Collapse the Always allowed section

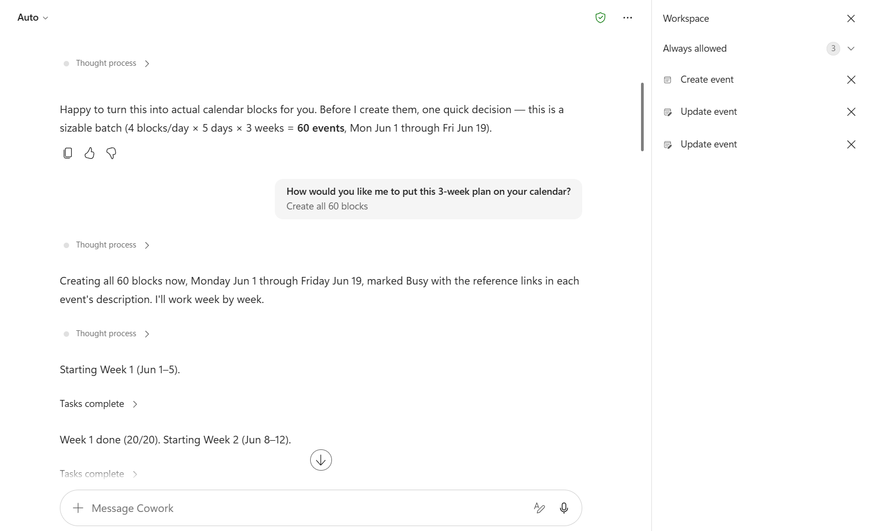[851, 48]
